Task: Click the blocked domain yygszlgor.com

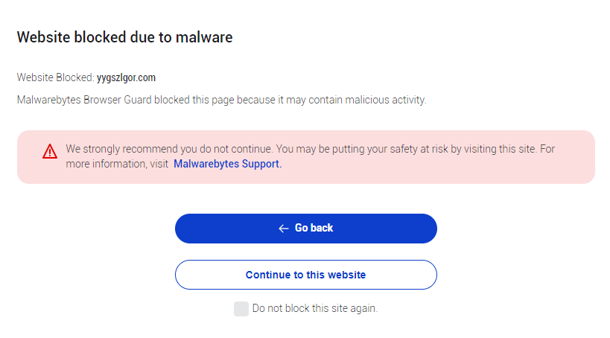Action: click(x=126, y=77)
